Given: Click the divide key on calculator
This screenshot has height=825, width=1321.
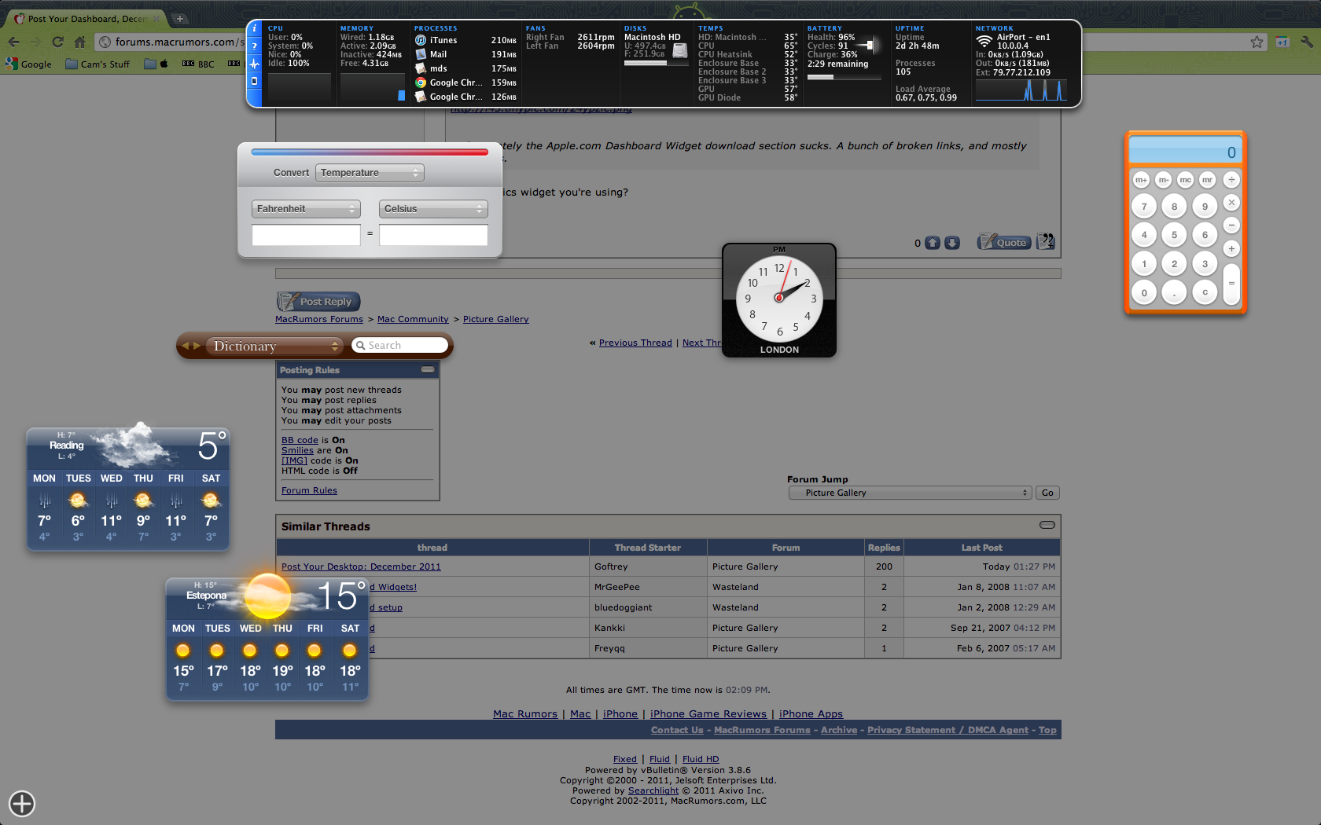Looking at the screenshot, I should [x=1231, y=180].
